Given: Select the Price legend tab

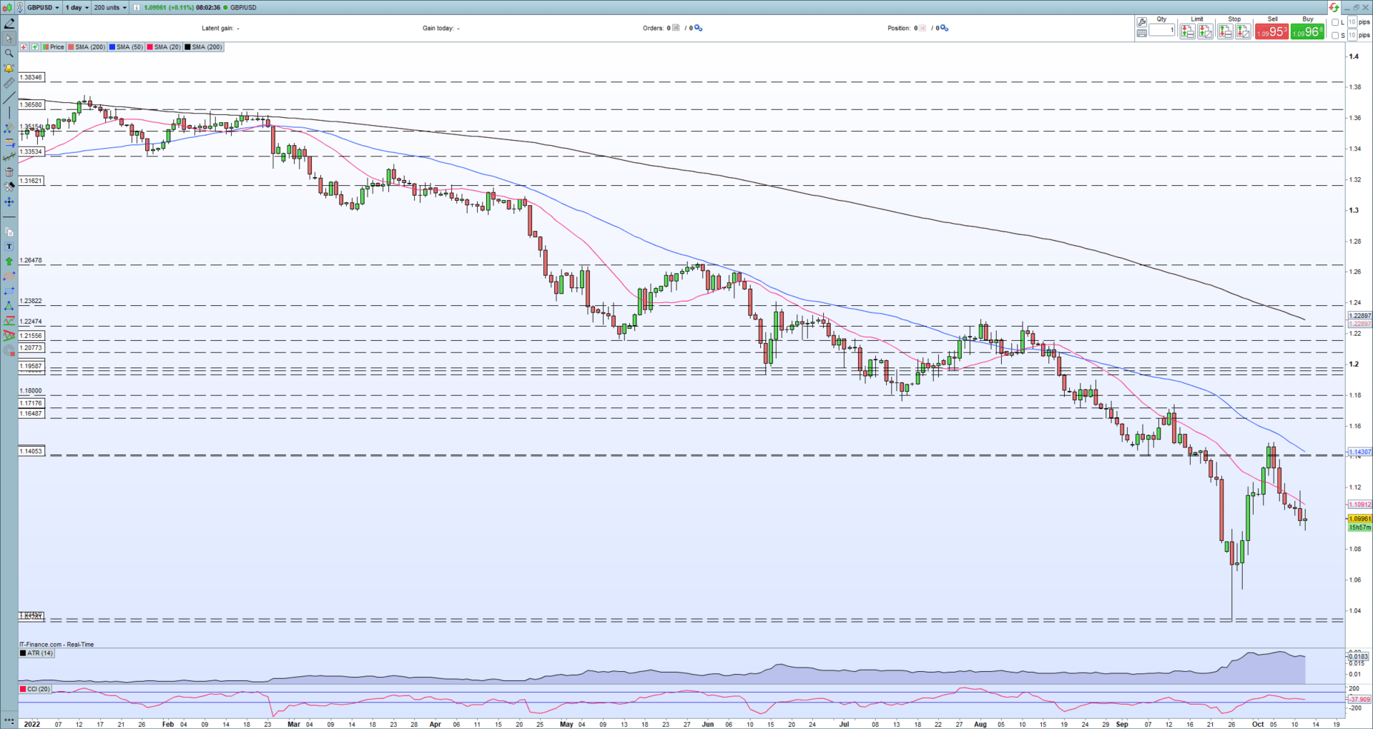Looking at the screenshot, I should click(x=54, y=47).
